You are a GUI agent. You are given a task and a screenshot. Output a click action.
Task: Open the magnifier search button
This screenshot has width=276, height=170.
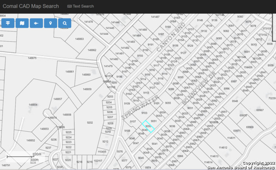(x=65, y=23)
